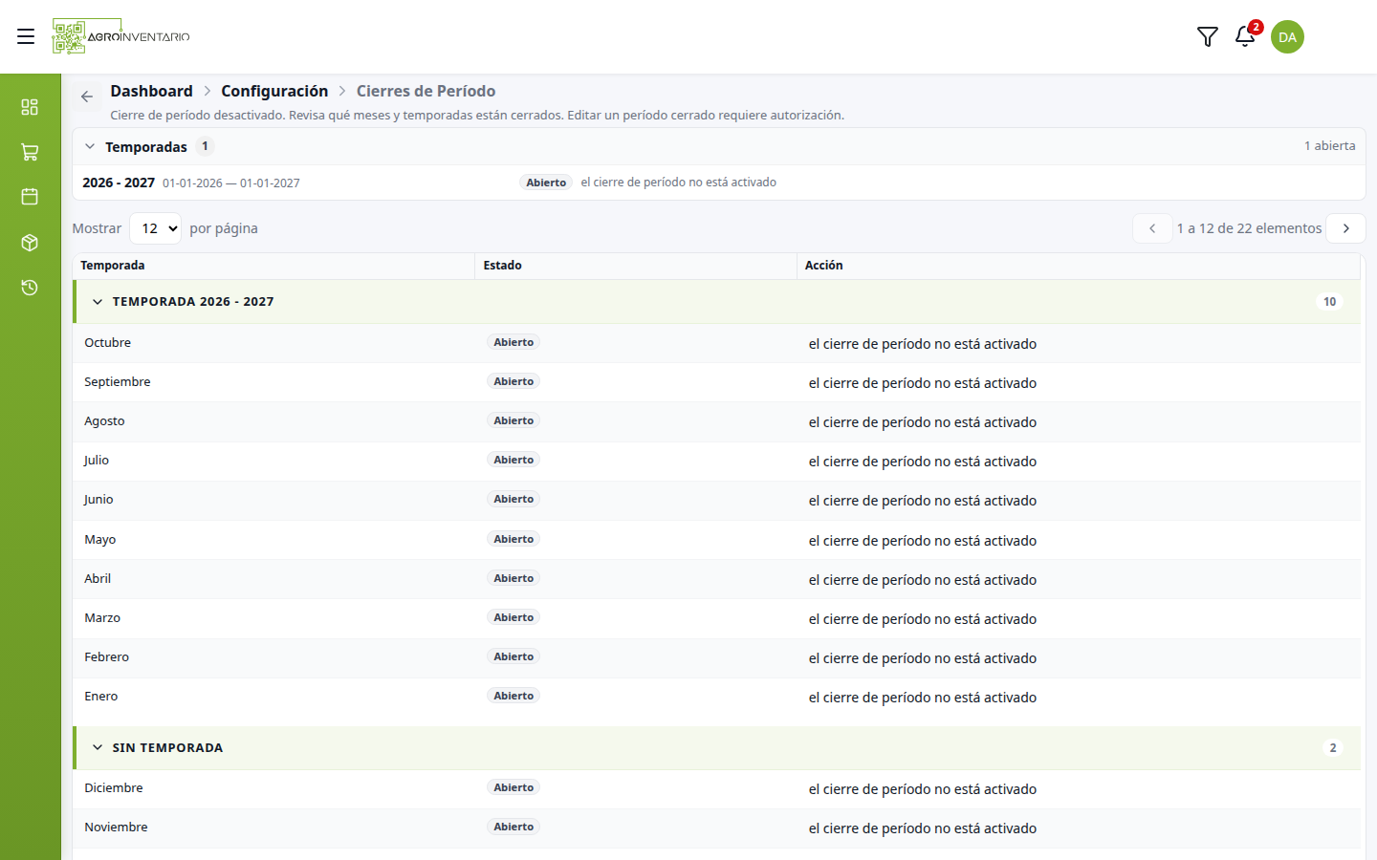Open the history clock sidebar icon
The height and width of the screenshot is (860, 1377).
click(x=30, y=288)
